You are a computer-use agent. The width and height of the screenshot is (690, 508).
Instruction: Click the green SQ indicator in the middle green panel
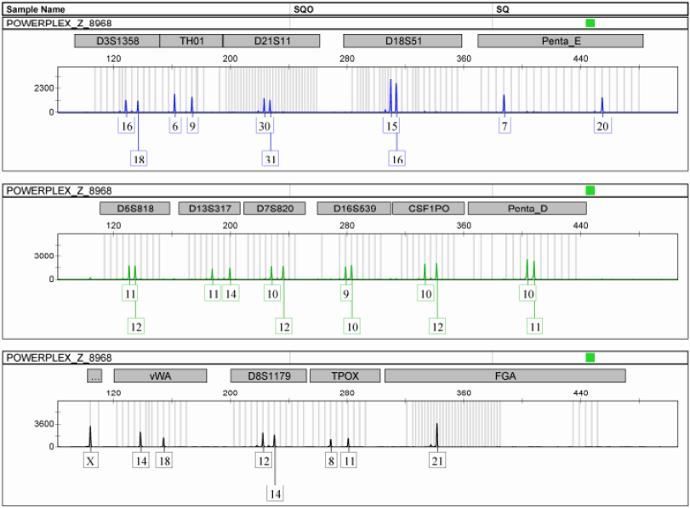click(590, 190)
